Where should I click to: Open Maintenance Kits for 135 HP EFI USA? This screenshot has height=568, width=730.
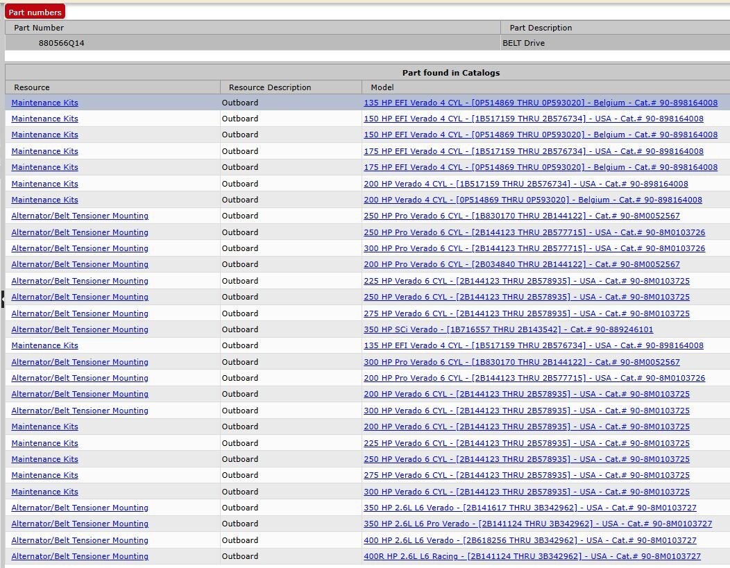click(x=44, y=345)
